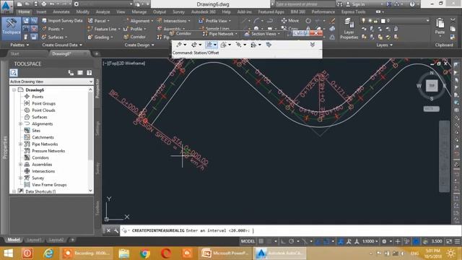This screenshot has width=462, height=260.
Task: Open the Annotate ribbon tab
Action: (61, 12)
